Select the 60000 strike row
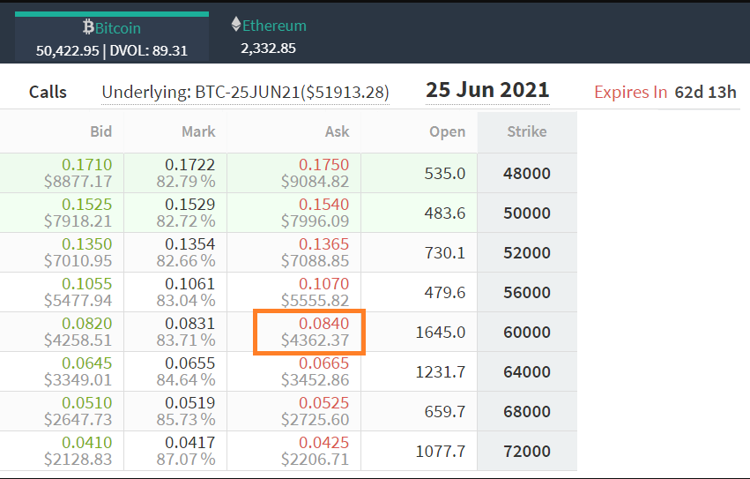 click(288, 332)
